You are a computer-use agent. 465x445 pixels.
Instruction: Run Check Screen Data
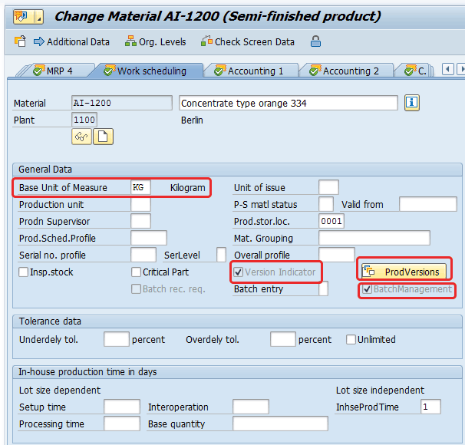(x=247, y=41)
